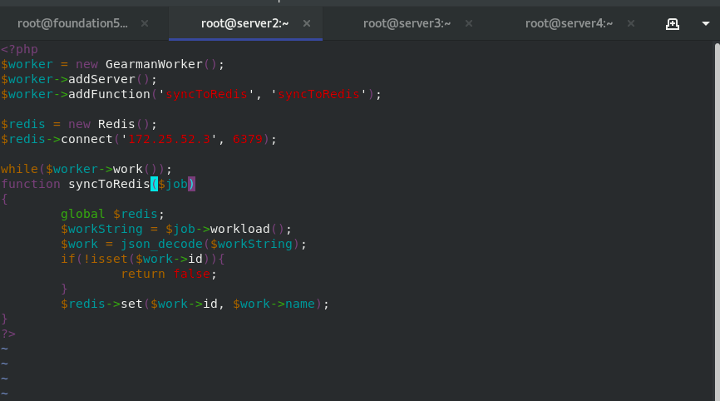Click the port number 6379

pos(248,139)
